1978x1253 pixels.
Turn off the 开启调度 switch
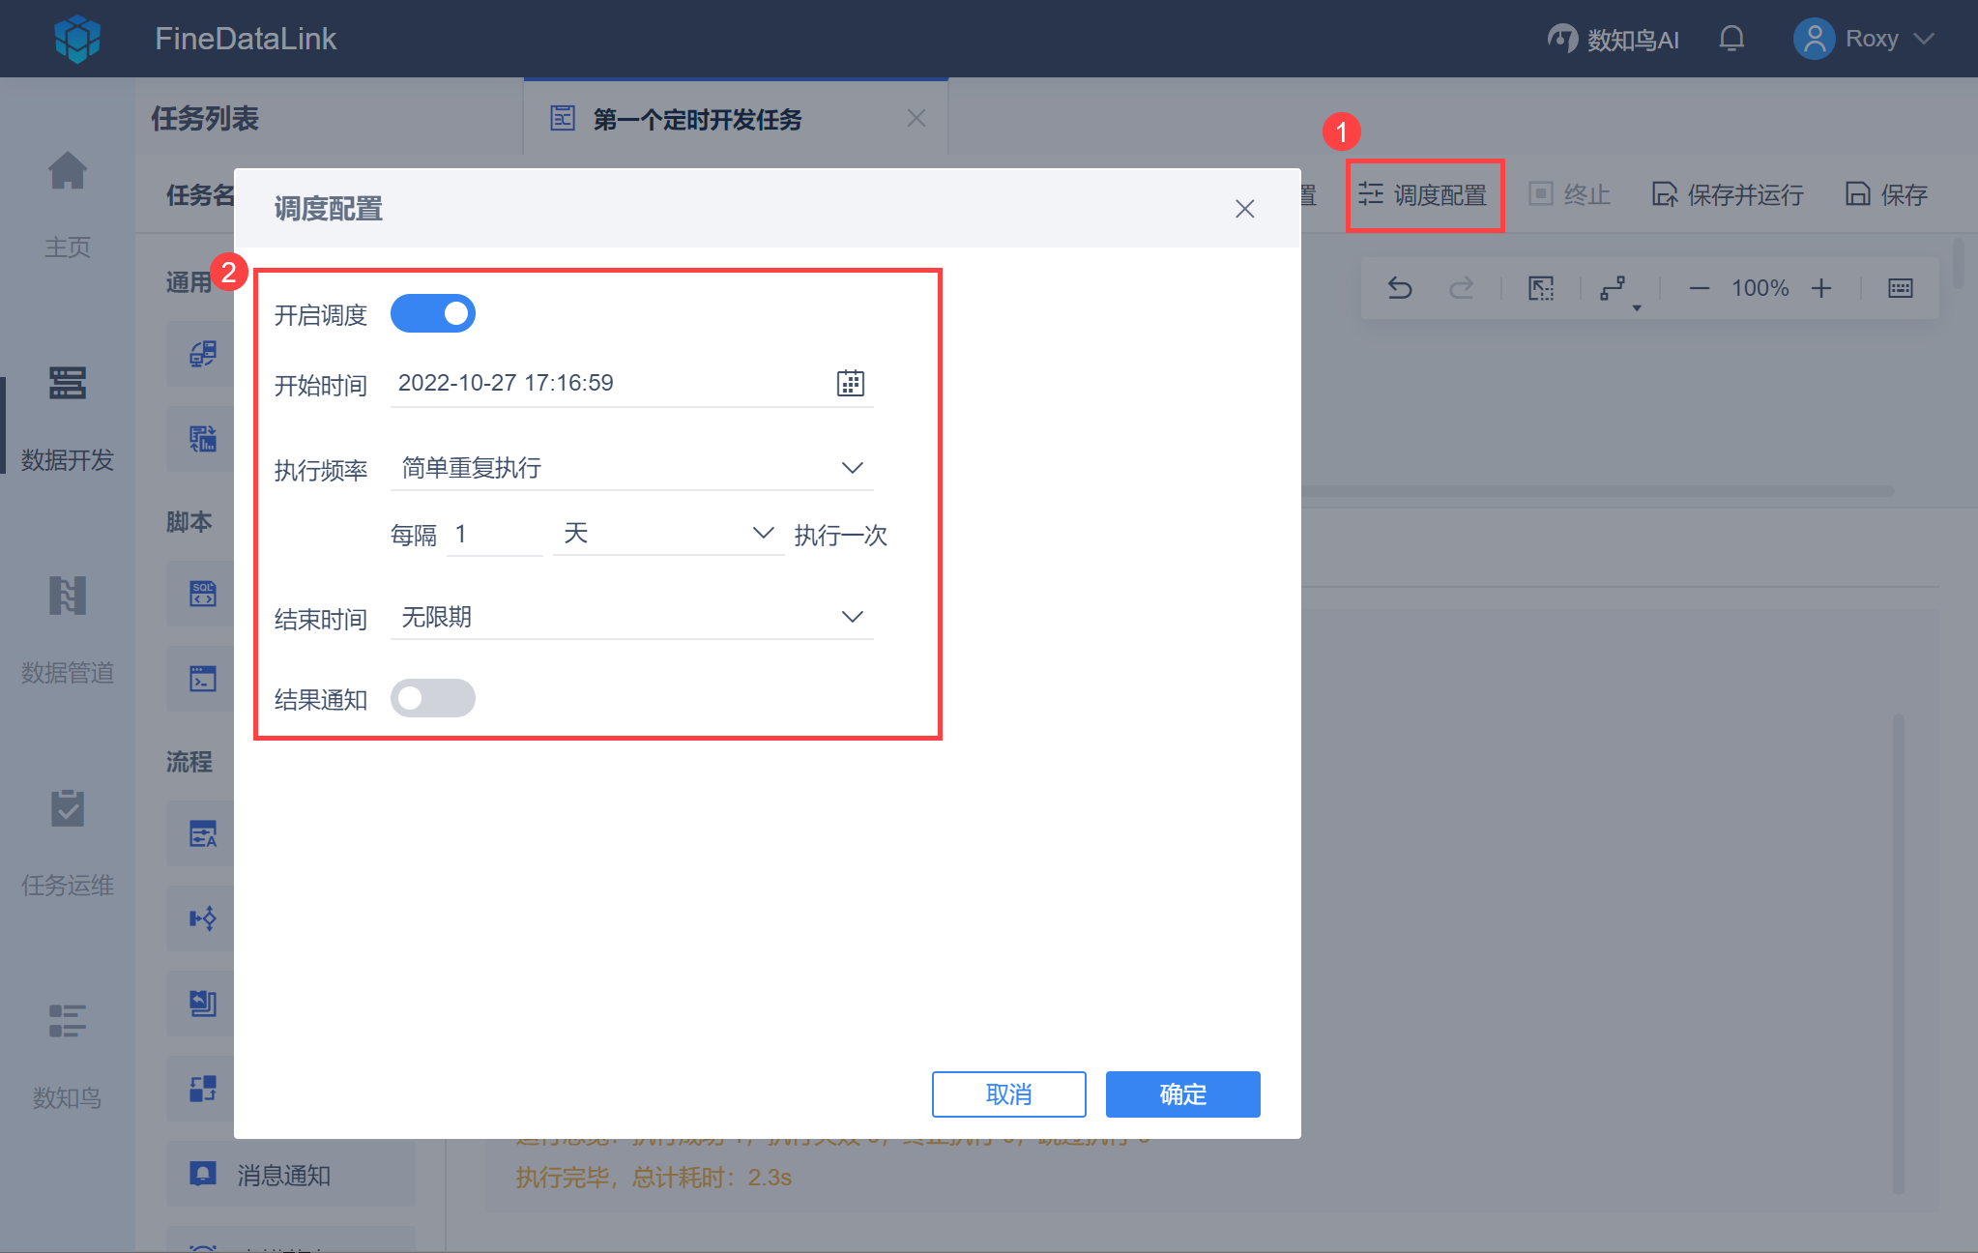pos(432,314)
